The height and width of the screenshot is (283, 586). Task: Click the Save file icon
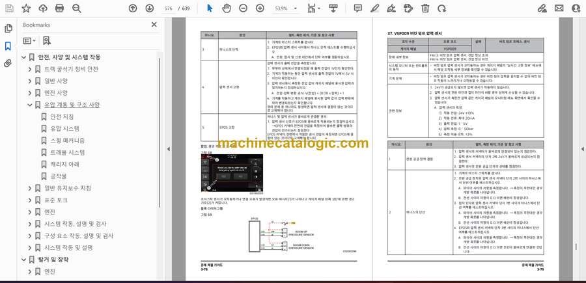(x=9, y=8)
